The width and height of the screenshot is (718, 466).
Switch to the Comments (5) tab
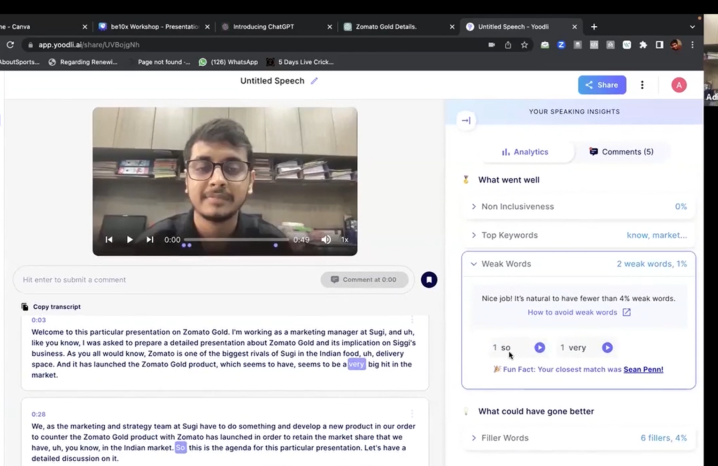tap(621, 152)
